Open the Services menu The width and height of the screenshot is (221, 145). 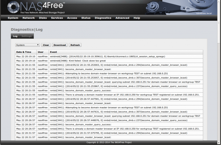click(x=57, y=18)
